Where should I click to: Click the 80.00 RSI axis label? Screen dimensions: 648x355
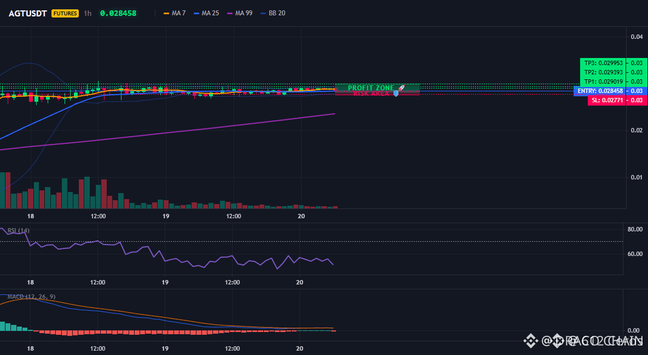635,229
